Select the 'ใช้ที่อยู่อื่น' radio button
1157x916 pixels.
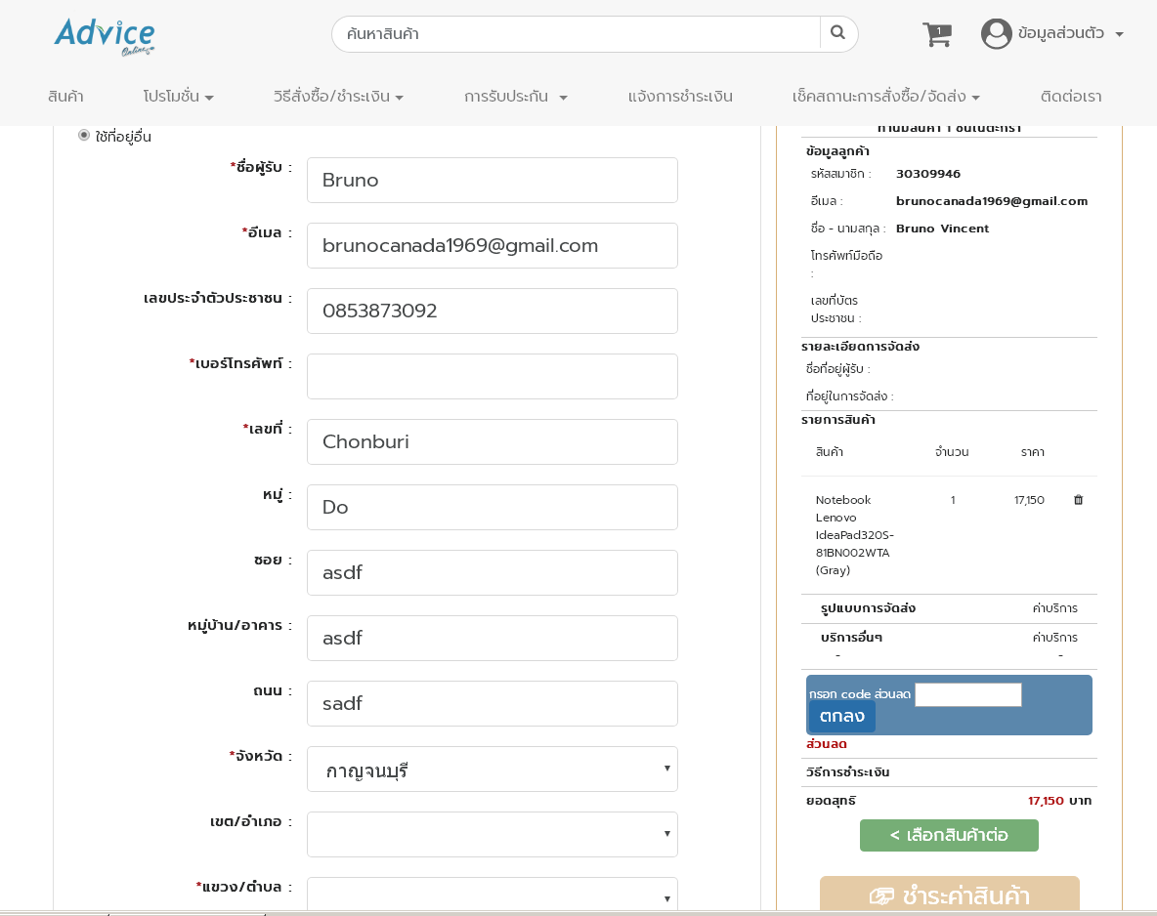click(84, 135)
